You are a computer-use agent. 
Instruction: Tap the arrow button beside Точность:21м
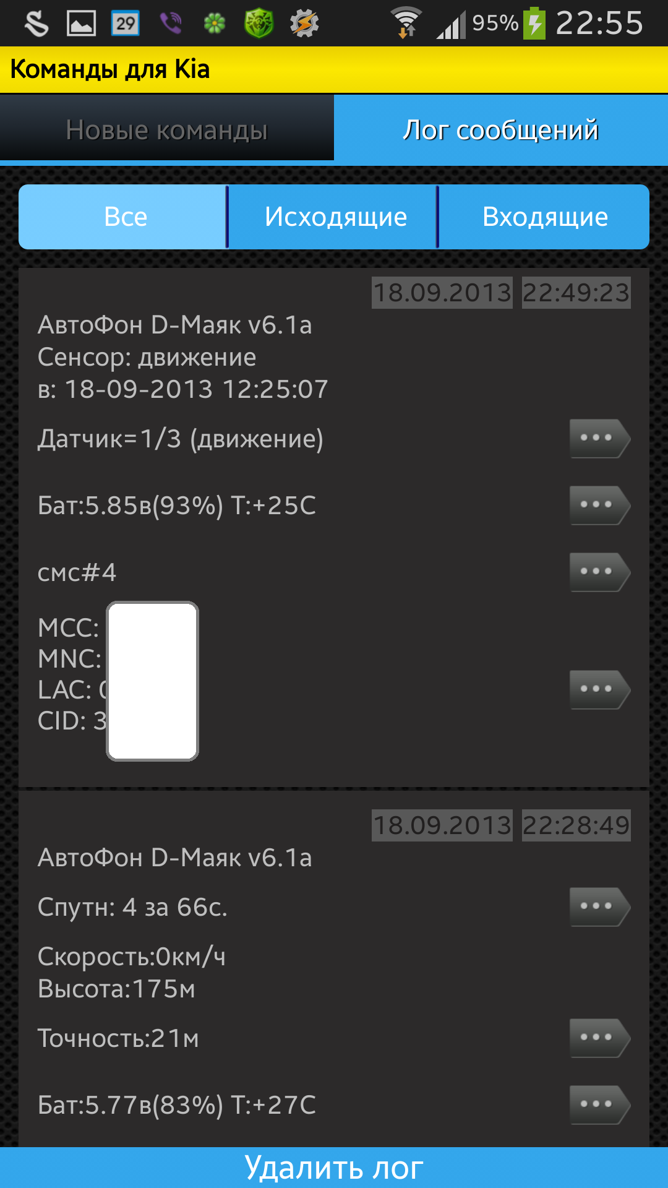[x=599, y=1038]
